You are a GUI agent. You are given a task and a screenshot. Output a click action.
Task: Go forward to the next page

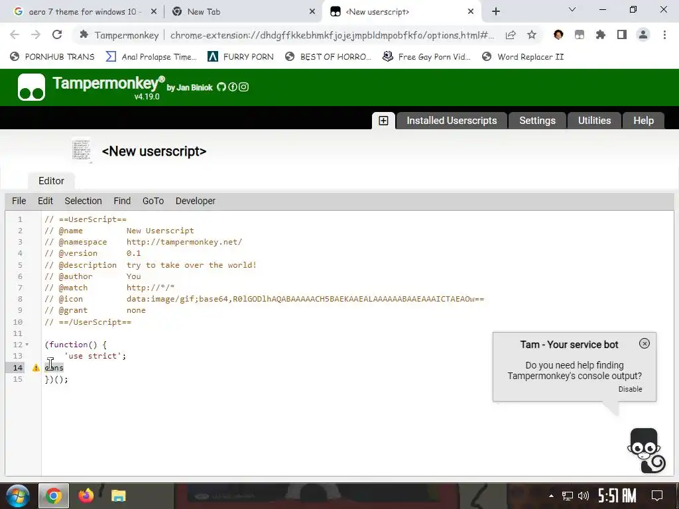36,34
